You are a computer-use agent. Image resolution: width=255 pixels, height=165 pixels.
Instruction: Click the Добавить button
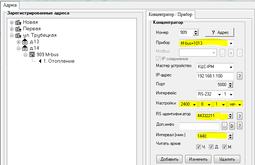coord(169,159)
